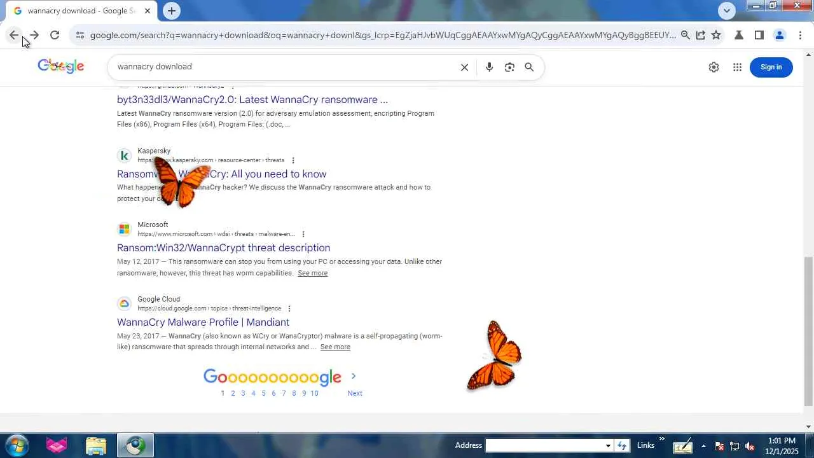The image size is (814, 458).
Task: Click the Kaspersky favicon
Action: coord(124,155)
